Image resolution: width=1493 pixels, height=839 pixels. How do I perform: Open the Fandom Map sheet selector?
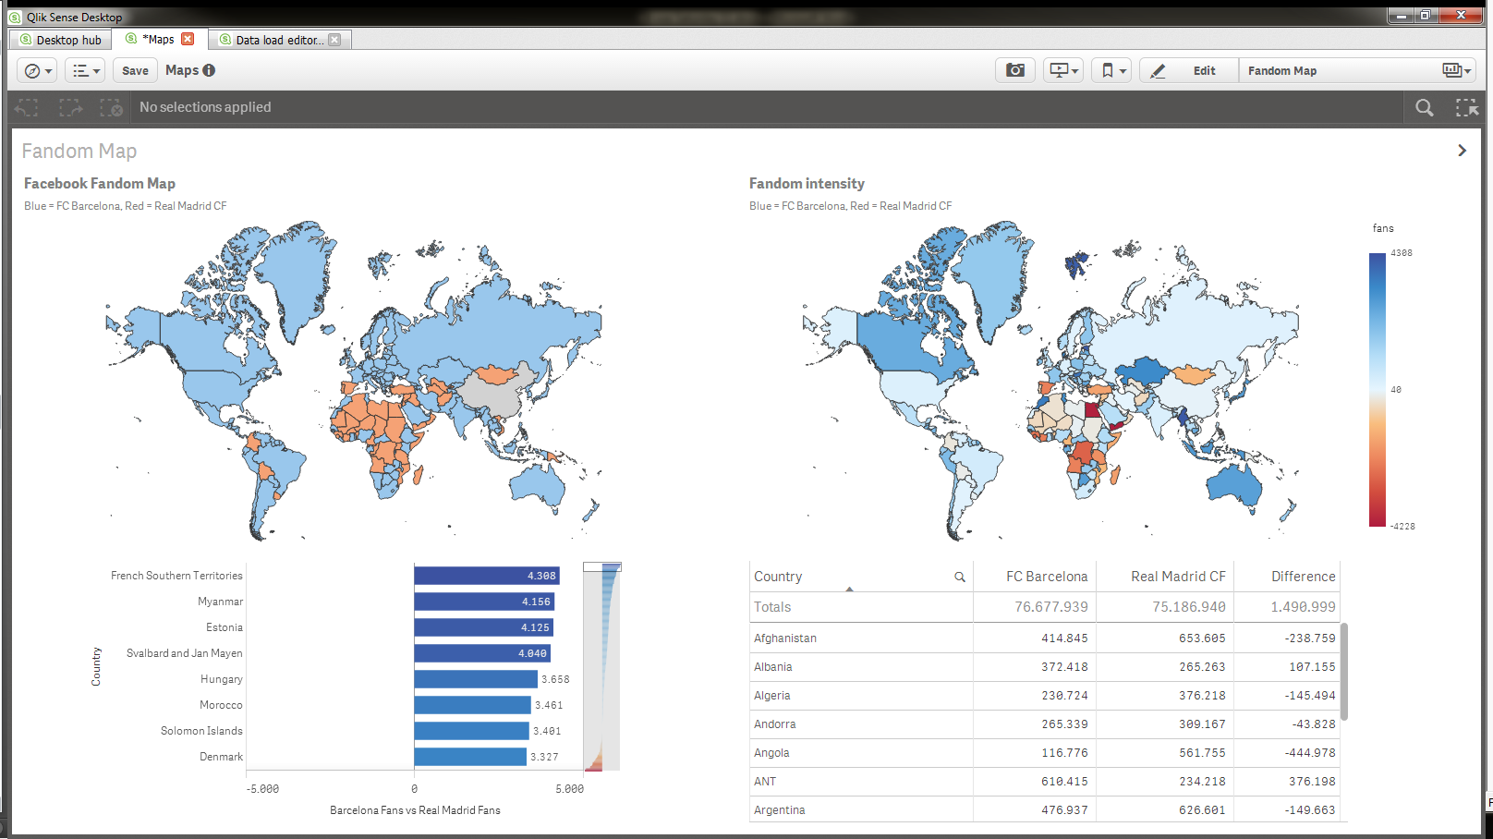(x=1357, y=70)
